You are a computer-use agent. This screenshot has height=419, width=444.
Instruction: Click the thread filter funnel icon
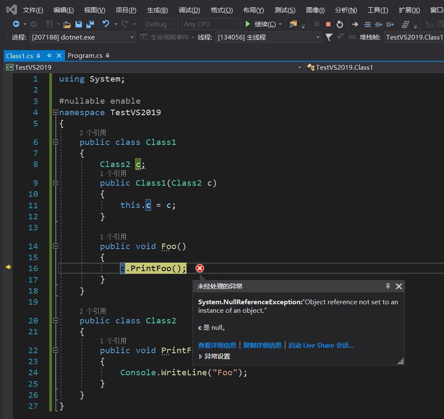coord(329,37)
